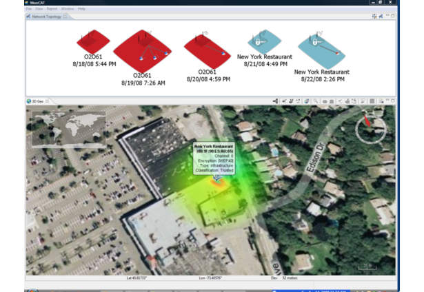Select the ellipse shape tool
The height and width of the screenshot is (292, 424).
click(x=325, y=101)
